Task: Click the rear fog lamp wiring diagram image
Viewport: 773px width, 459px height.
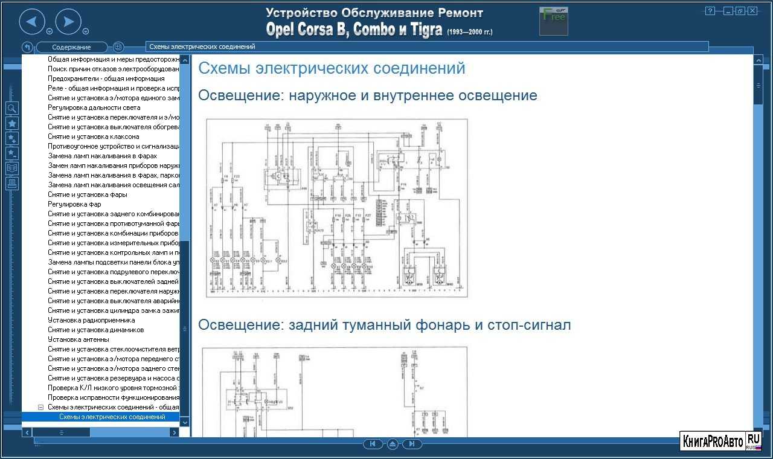Action: click(x=335, y=392)
